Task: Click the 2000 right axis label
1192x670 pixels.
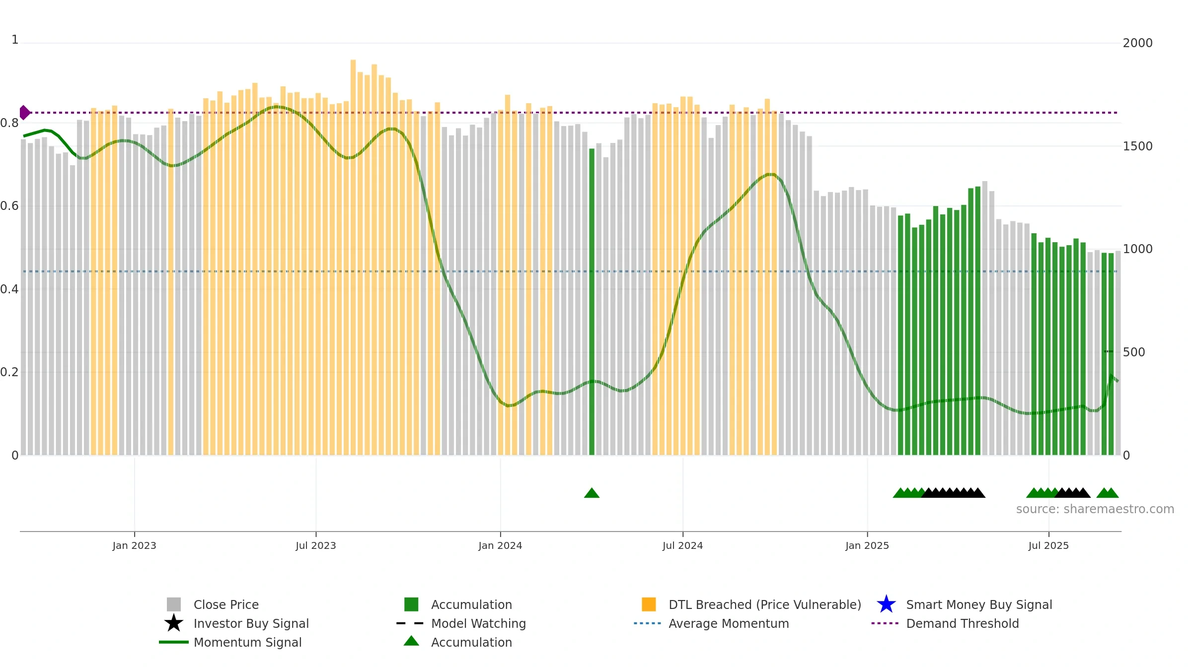Action: pos(1138,43)
